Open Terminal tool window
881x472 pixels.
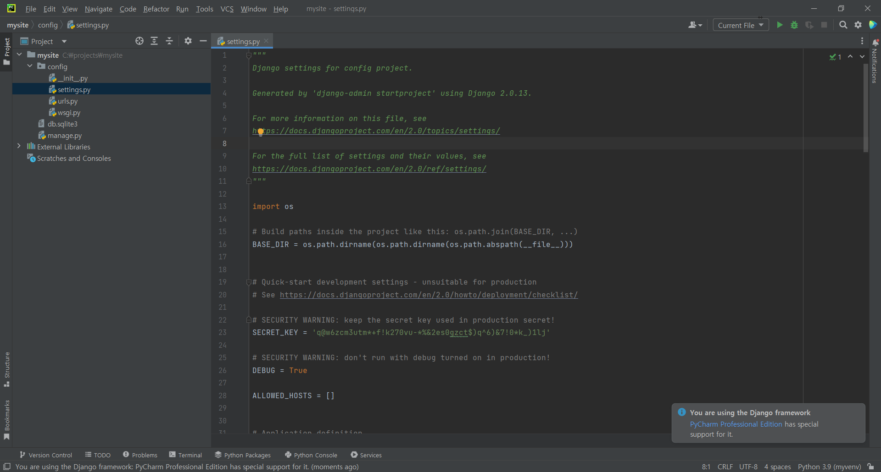click(x=185, y=455)
